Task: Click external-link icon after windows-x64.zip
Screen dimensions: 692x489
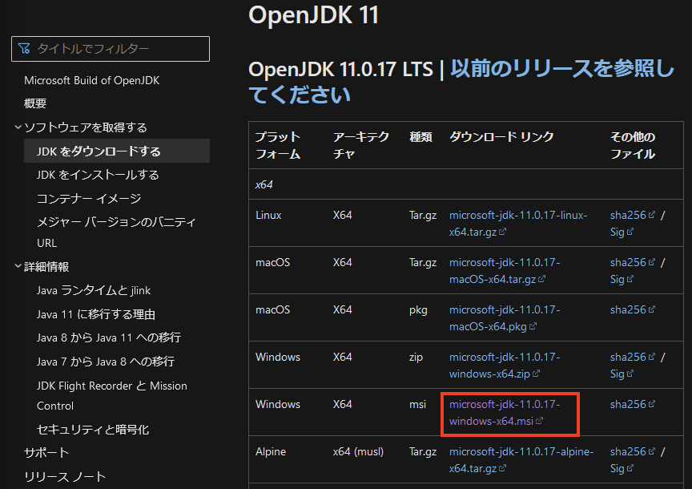Action: 536,374
